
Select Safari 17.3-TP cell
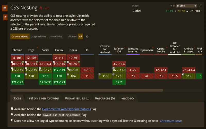[x=45, y=82]
